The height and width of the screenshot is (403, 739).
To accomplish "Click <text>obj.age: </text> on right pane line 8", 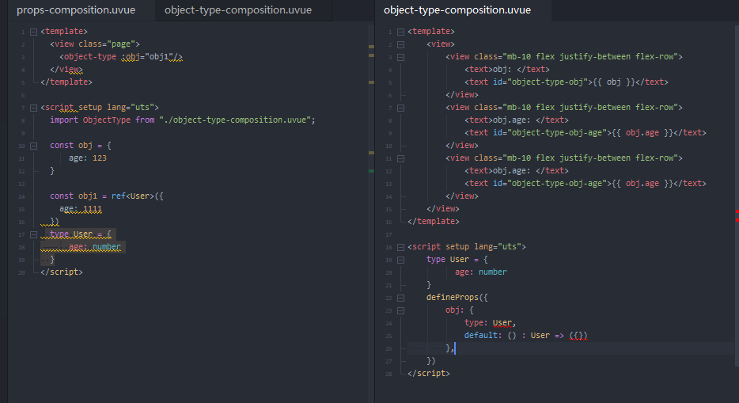I will [517, 120].
